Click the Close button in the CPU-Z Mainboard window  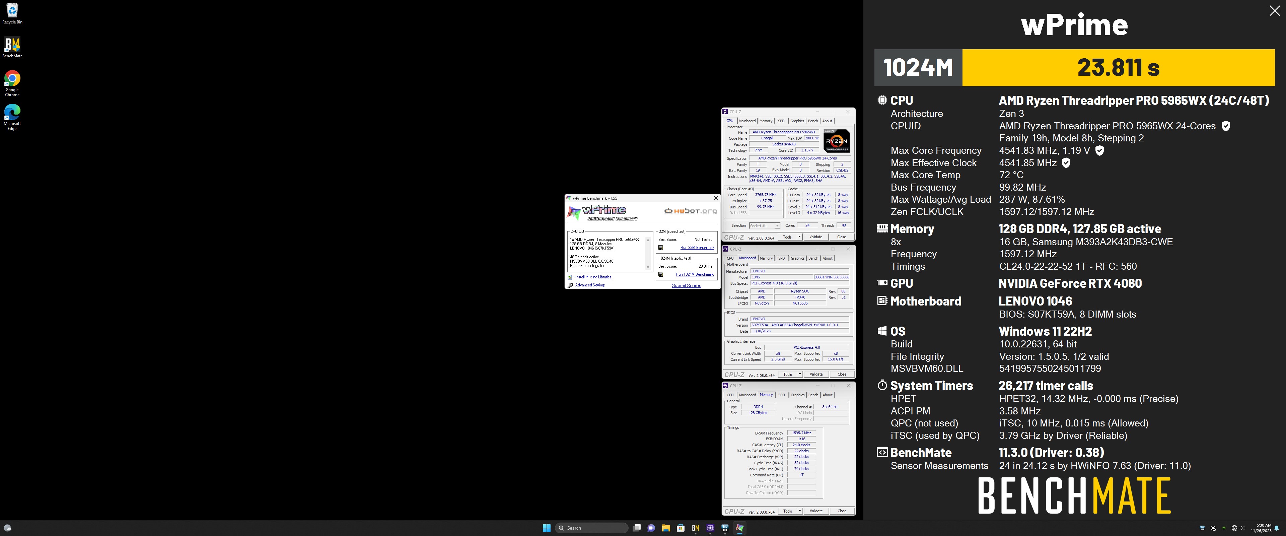pos(842,374)
